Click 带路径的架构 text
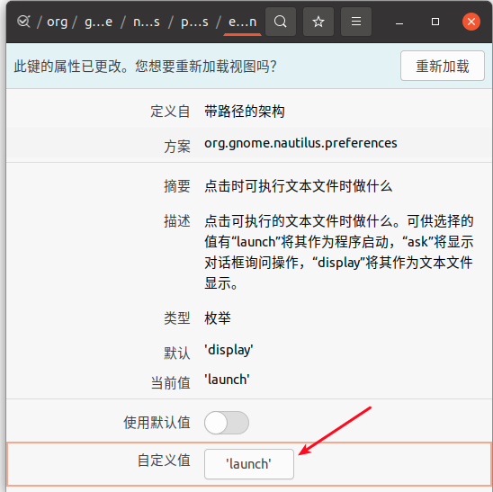The height and width of the screenshot is (492, 493). point(245,112)
